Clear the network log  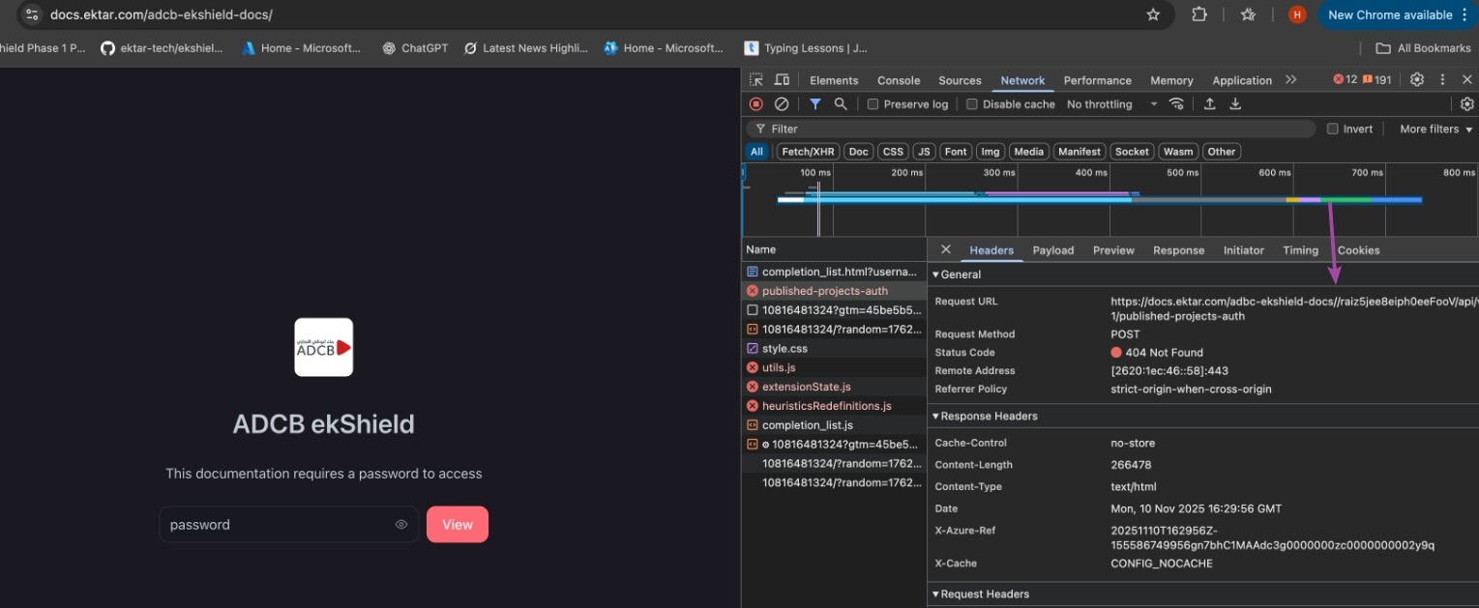782,104
